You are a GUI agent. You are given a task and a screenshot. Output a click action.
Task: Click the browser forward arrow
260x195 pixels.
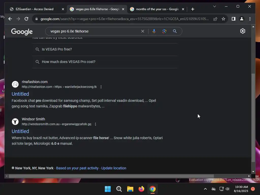[x=18, y=19]
